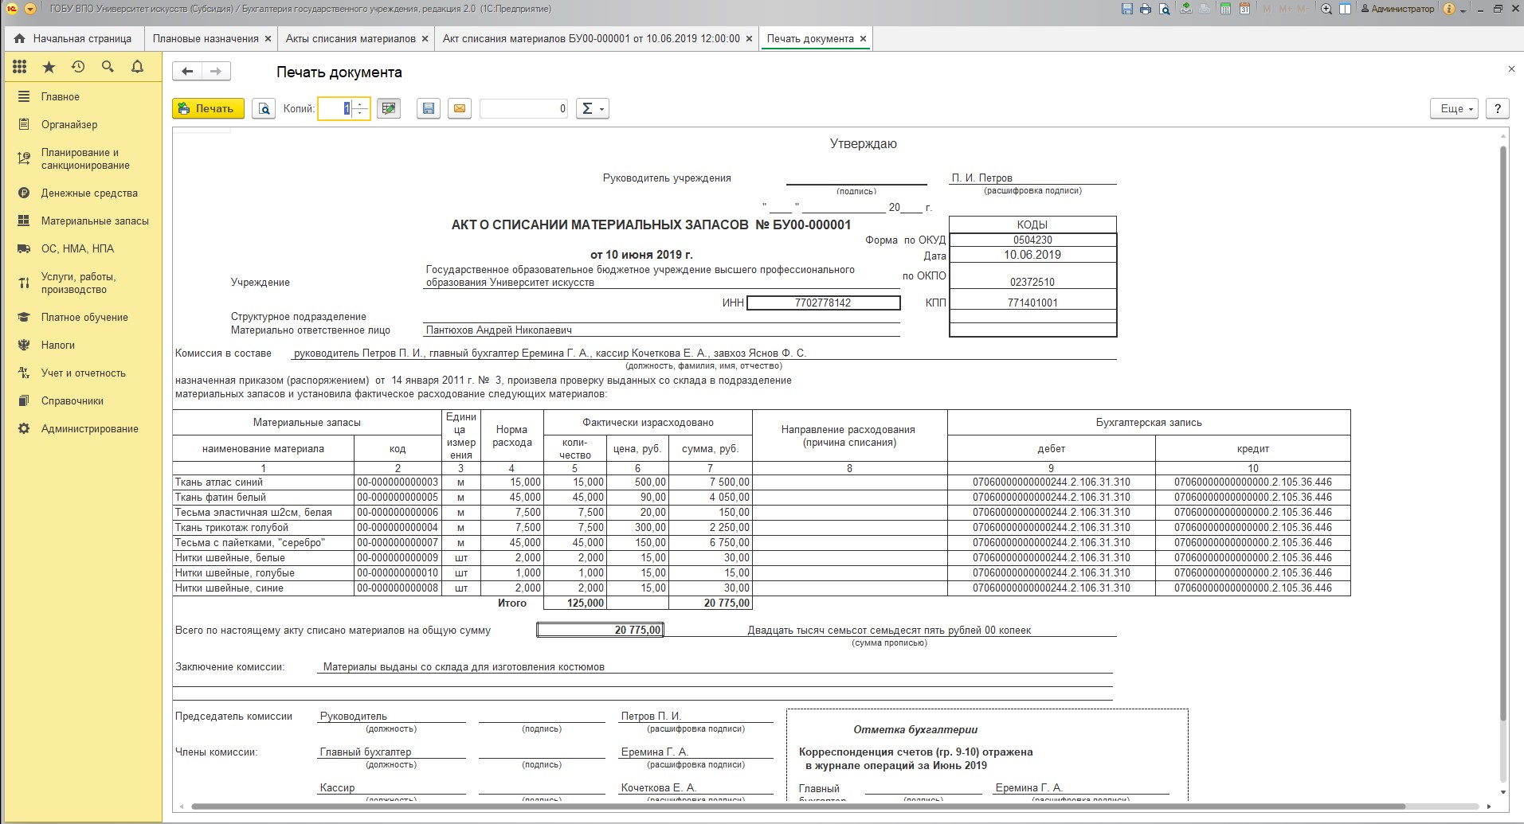
Task: Go forward with the right arrow button
Action: coord(216,72)
